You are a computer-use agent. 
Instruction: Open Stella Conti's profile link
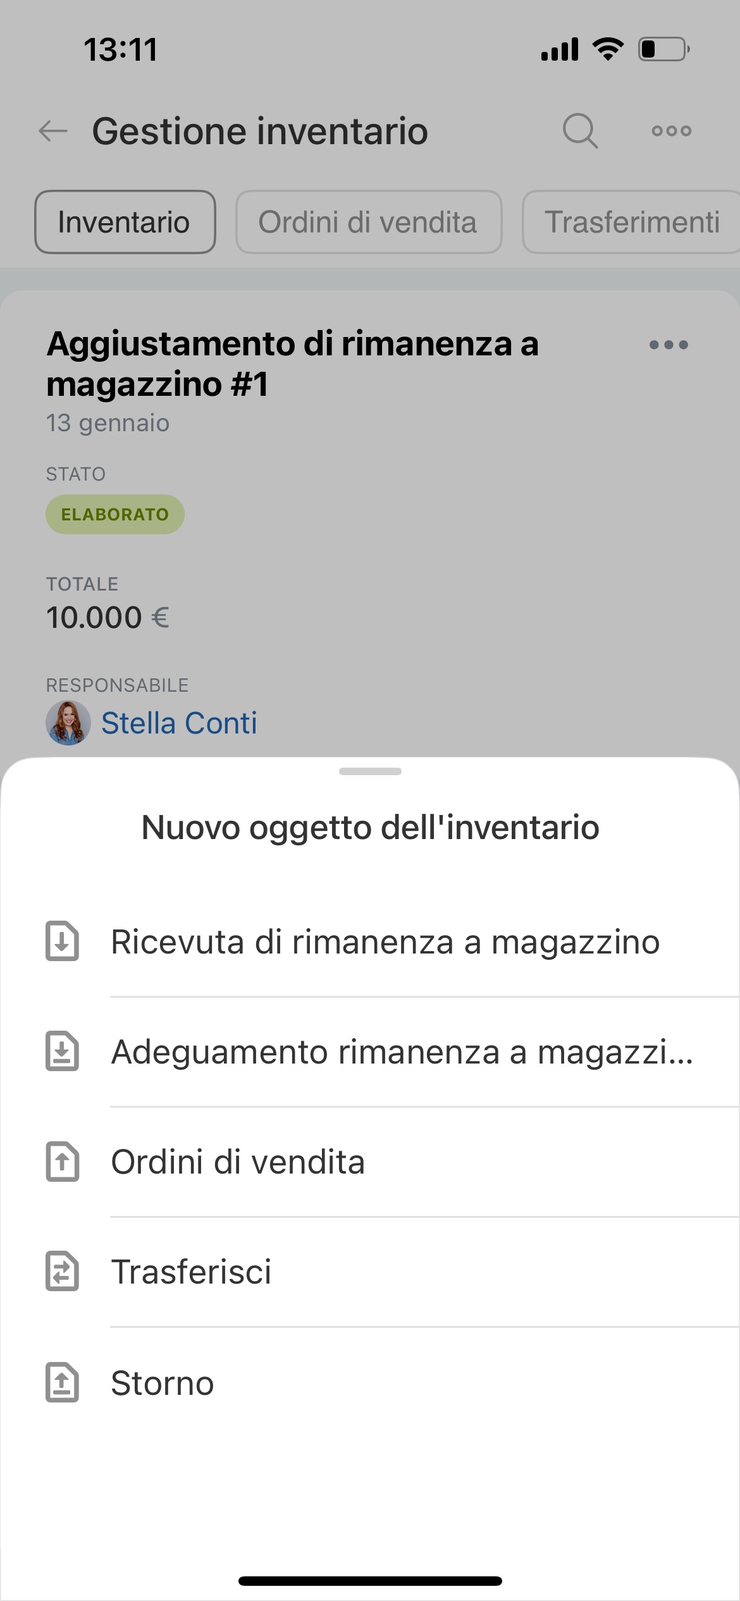coord(180,723)
